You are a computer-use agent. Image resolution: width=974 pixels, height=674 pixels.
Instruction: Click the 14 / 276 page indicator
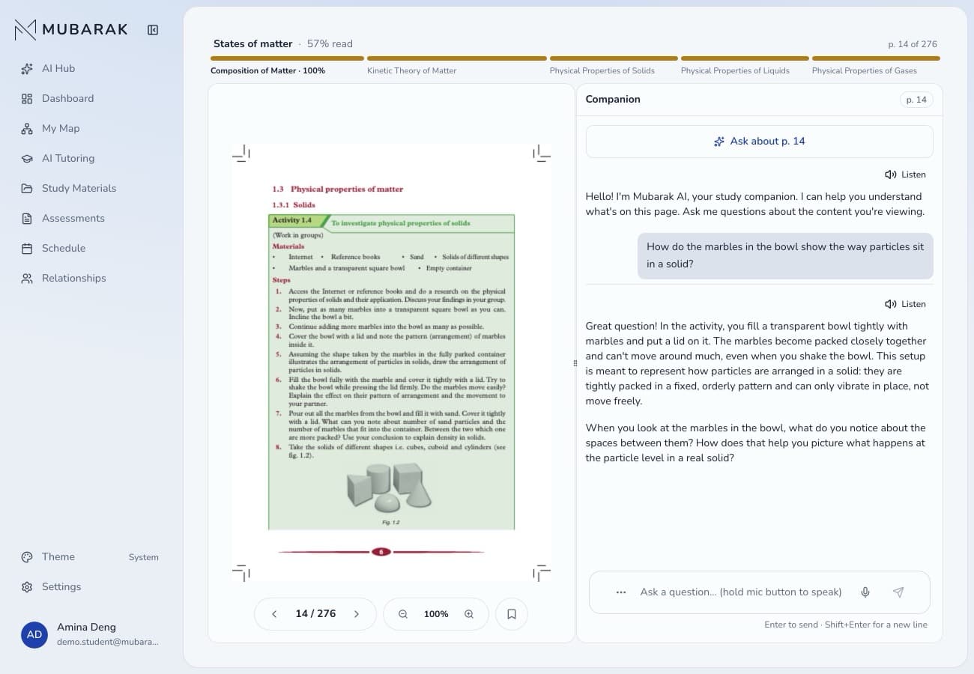315,614
